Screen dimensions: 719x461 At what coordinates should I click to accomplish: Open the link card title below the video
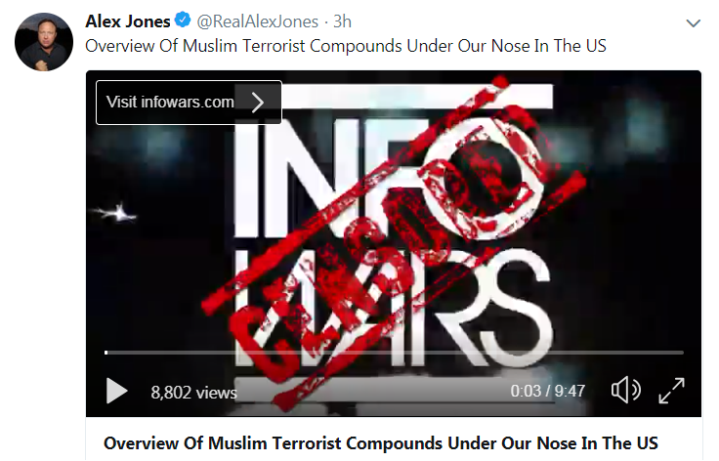coord(381,443)
